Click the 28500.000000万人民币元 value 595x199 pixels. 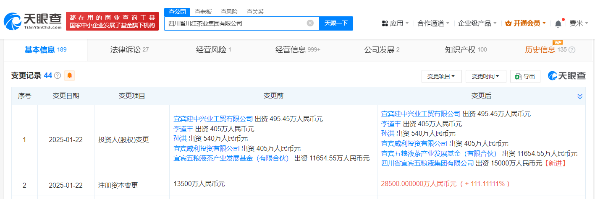(419, 183)
